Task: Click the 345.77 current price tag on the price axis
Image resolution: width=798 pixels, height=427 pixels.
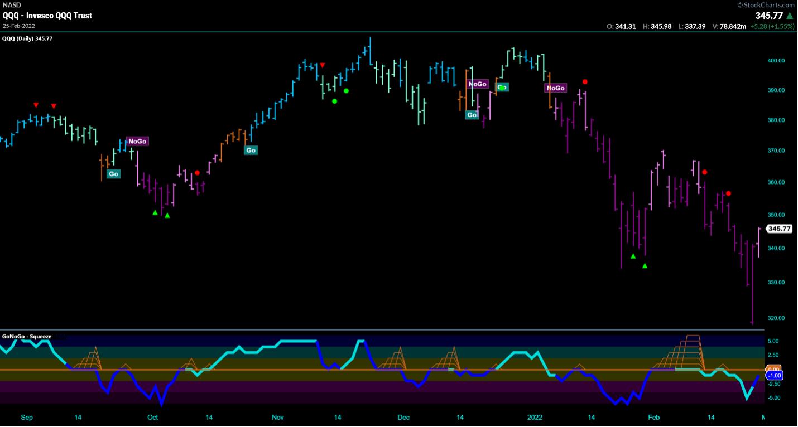Action: tap(777, 229)
